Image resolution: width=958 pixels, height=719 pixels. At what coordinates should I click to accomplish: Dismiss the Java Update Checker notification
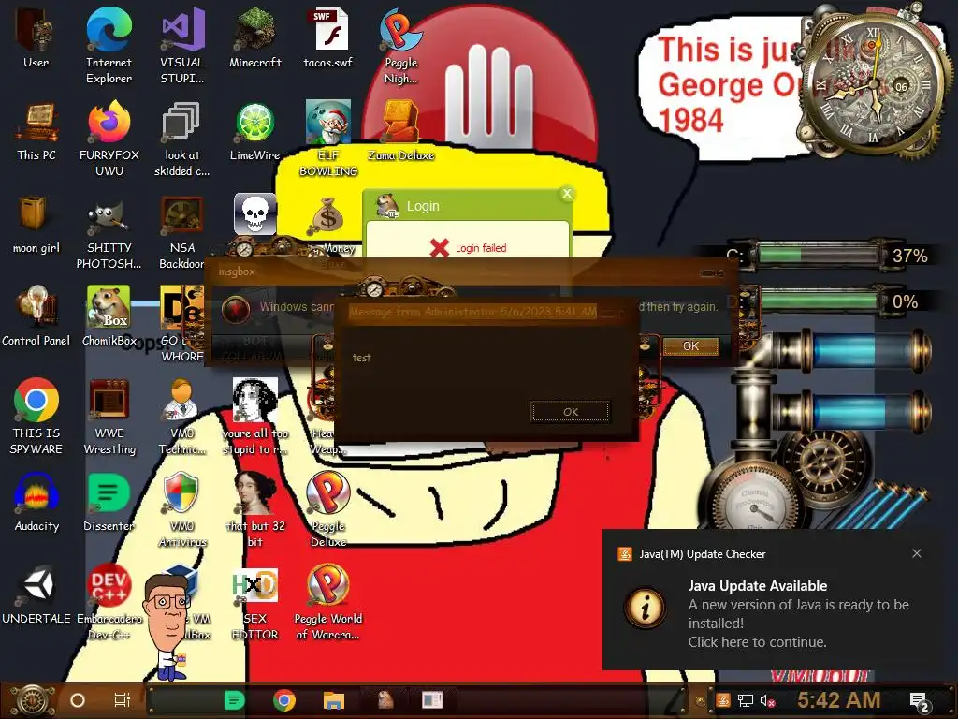(x=917, y=553)
